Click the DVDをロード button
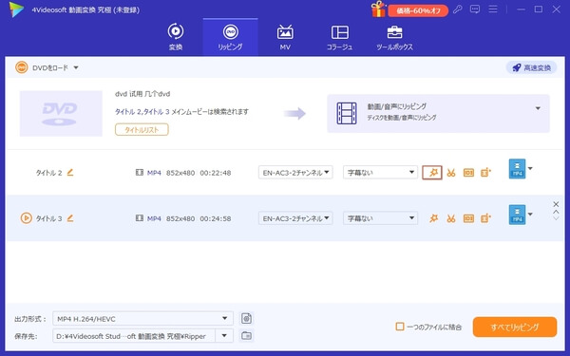 (x=42, y=67)
